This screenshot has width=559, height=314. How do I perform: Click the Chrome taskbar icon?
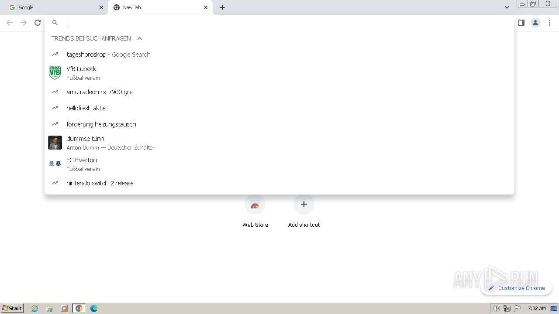79,308
